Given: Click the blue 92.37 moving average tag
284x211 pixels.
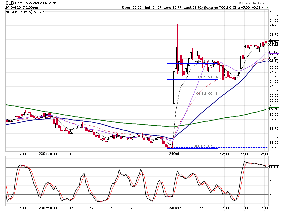Looking at the screenshot, I should coord(274,61).
